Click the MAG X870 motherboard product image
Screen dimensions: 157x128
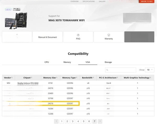16,21
